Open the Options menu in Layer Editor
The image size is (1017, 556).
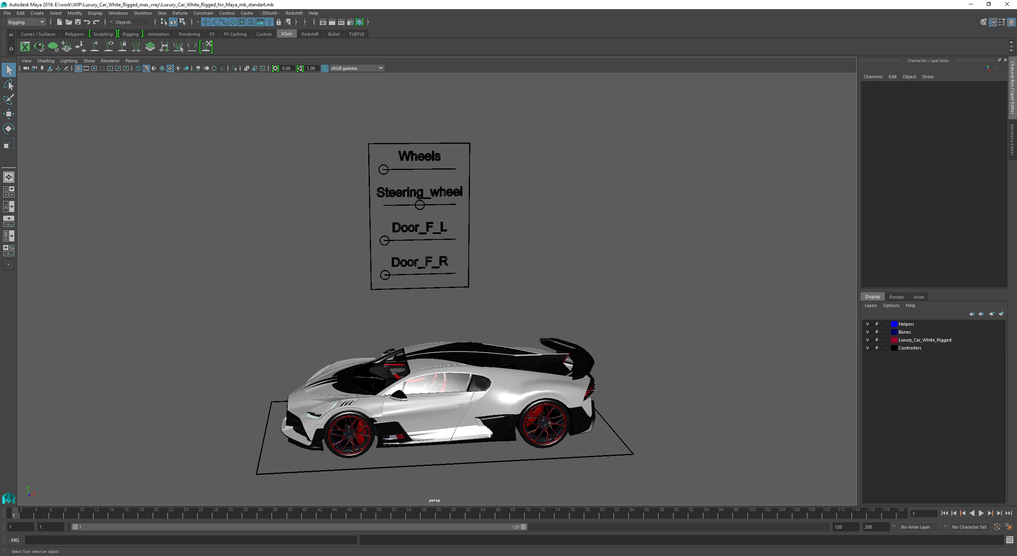coord(891,305)
